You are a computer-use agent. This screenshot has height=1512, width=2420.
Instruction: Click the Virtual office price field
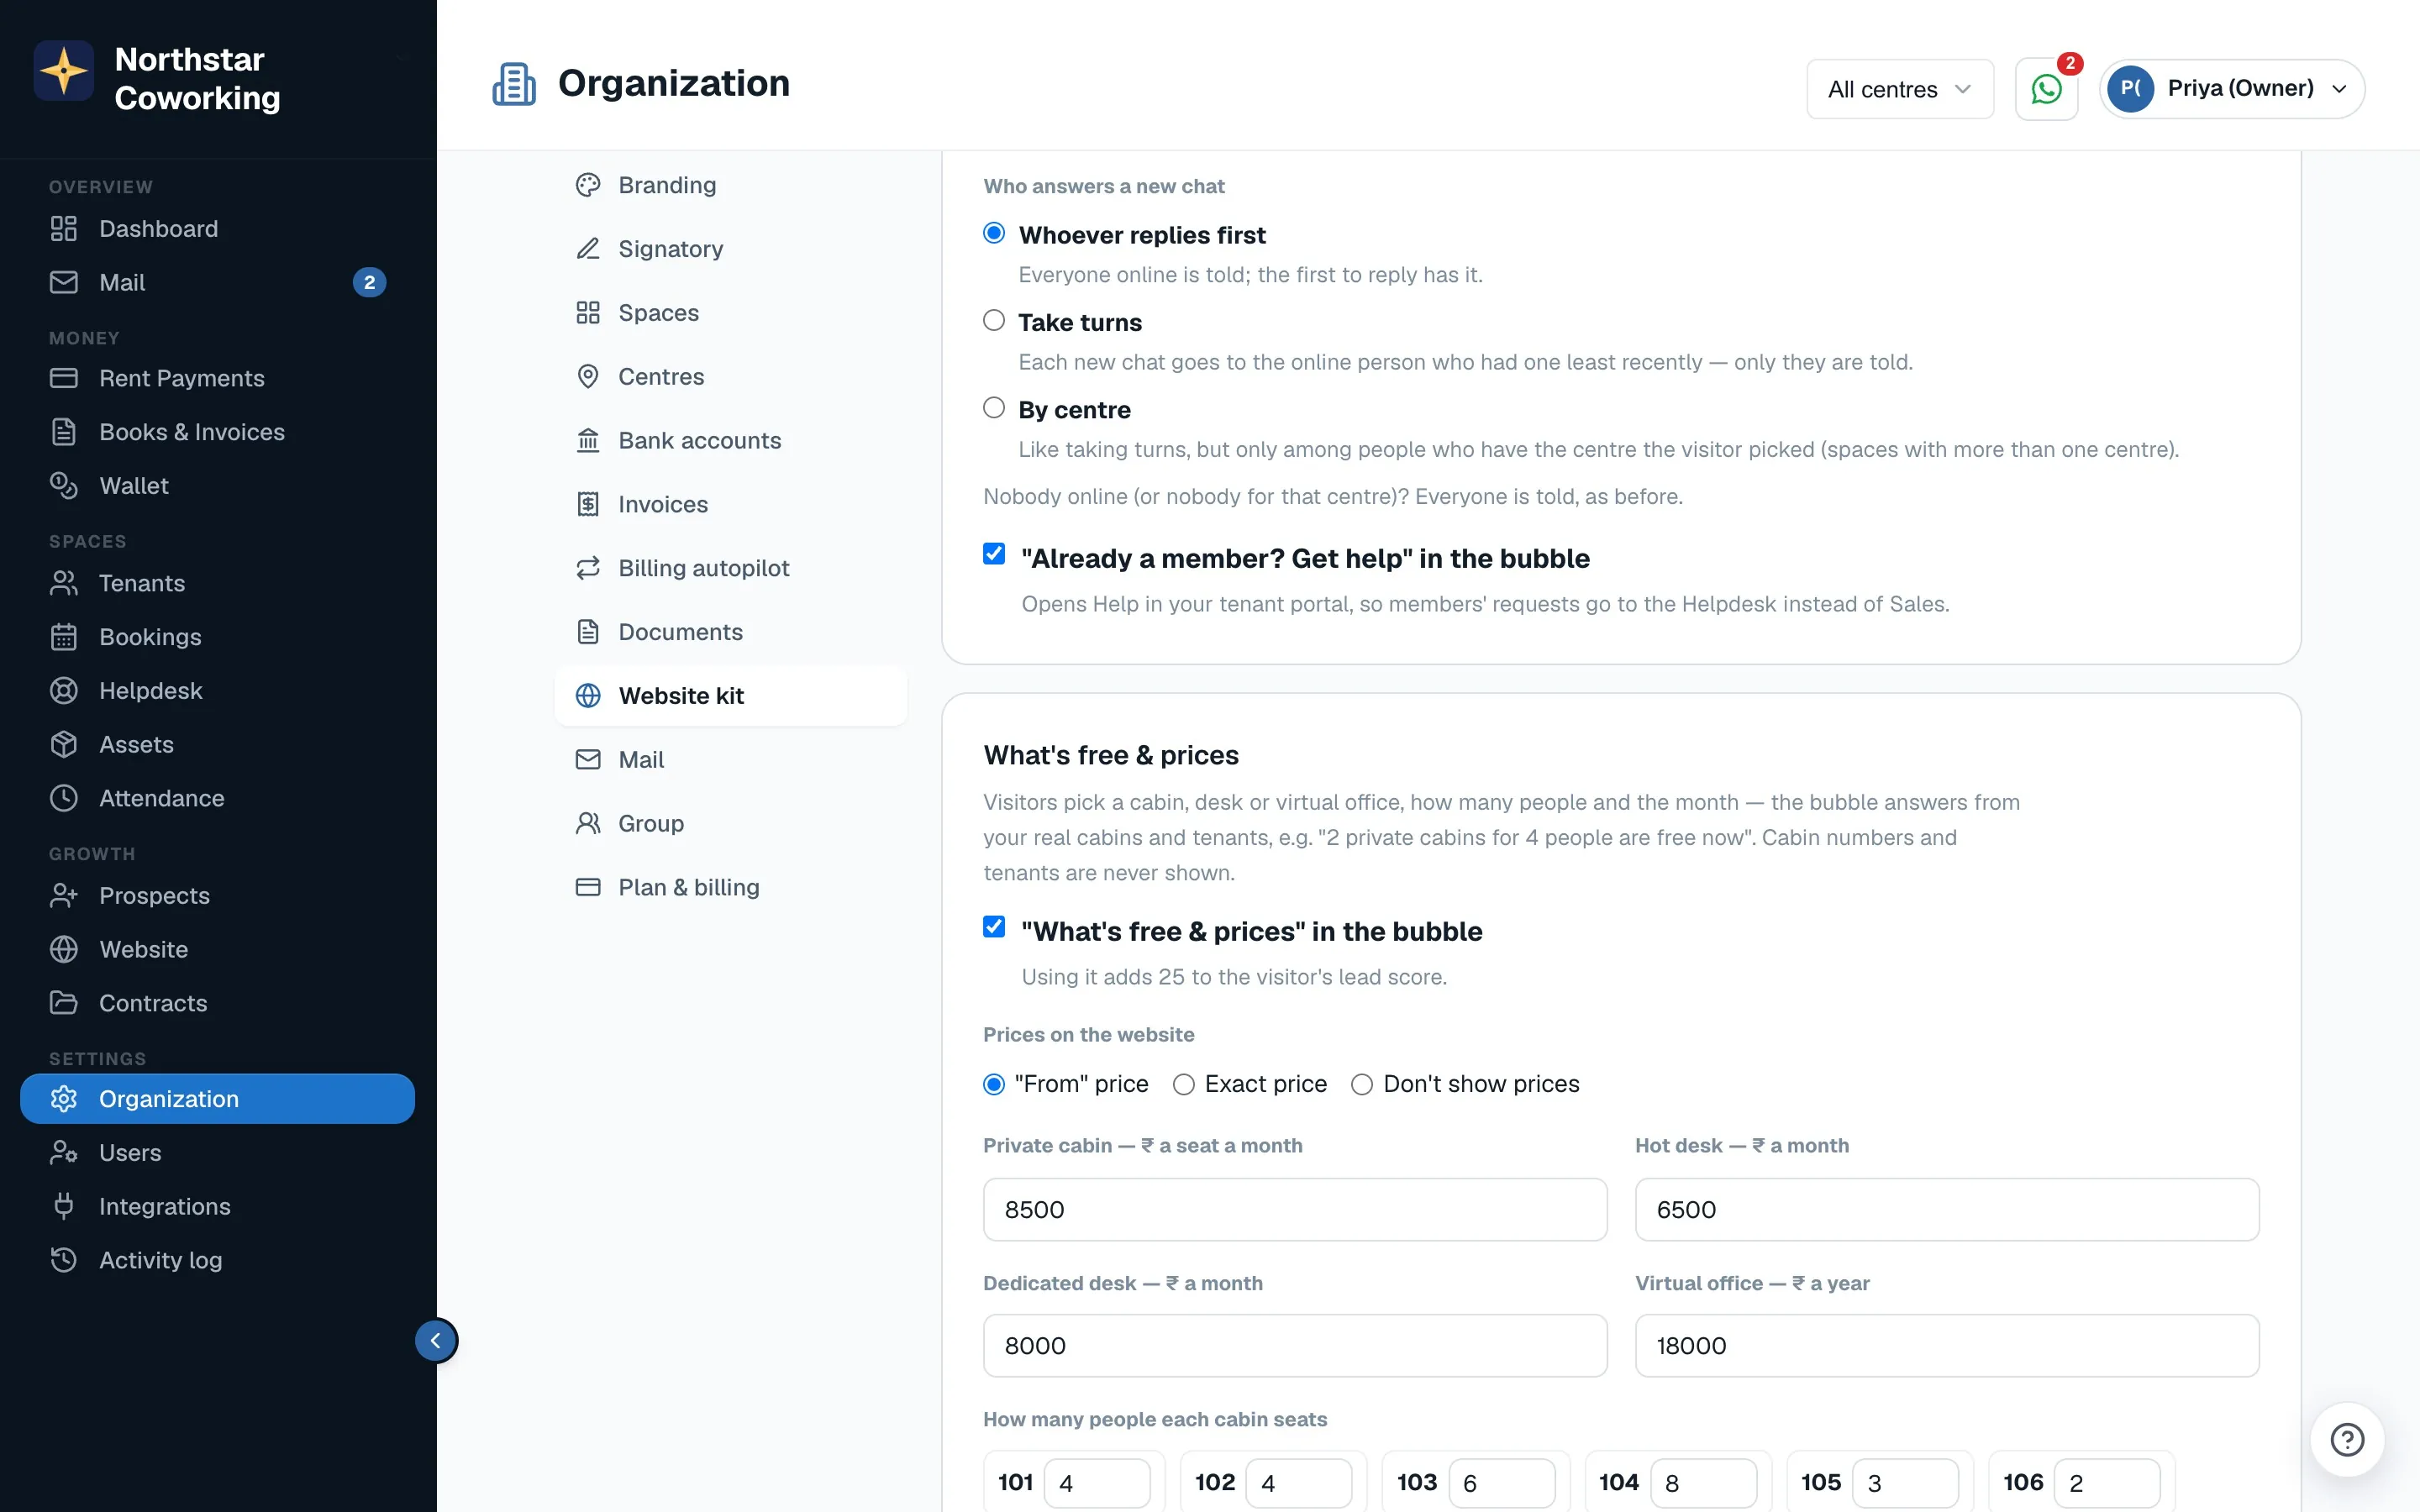point(1947,1346)
